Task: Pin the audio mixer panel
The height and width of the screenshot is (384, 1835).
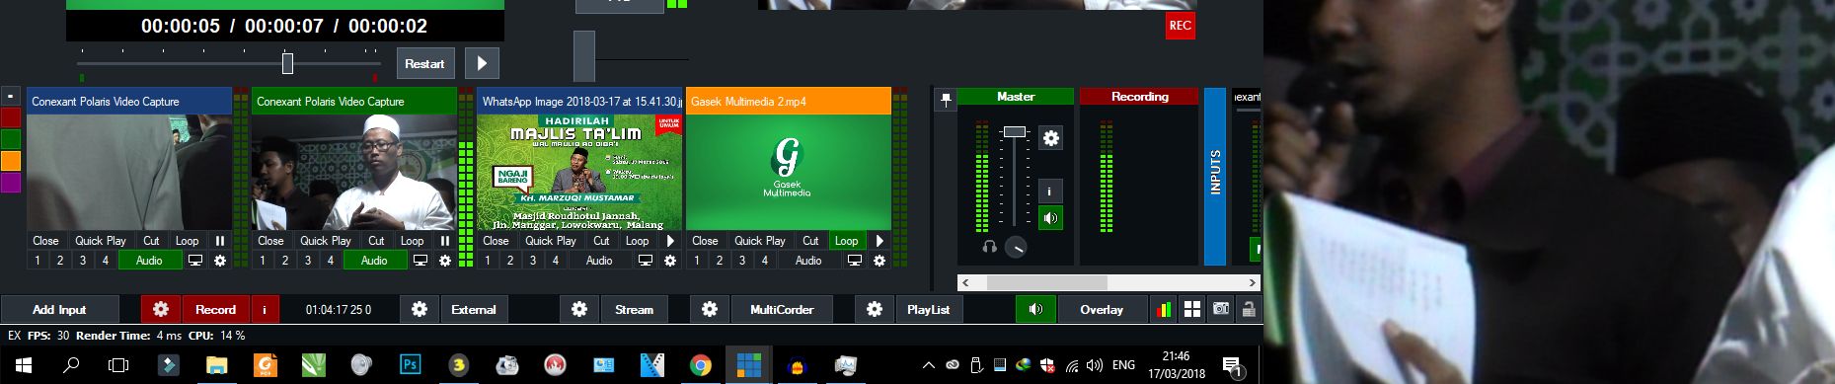Action: (x=946, y=100)
